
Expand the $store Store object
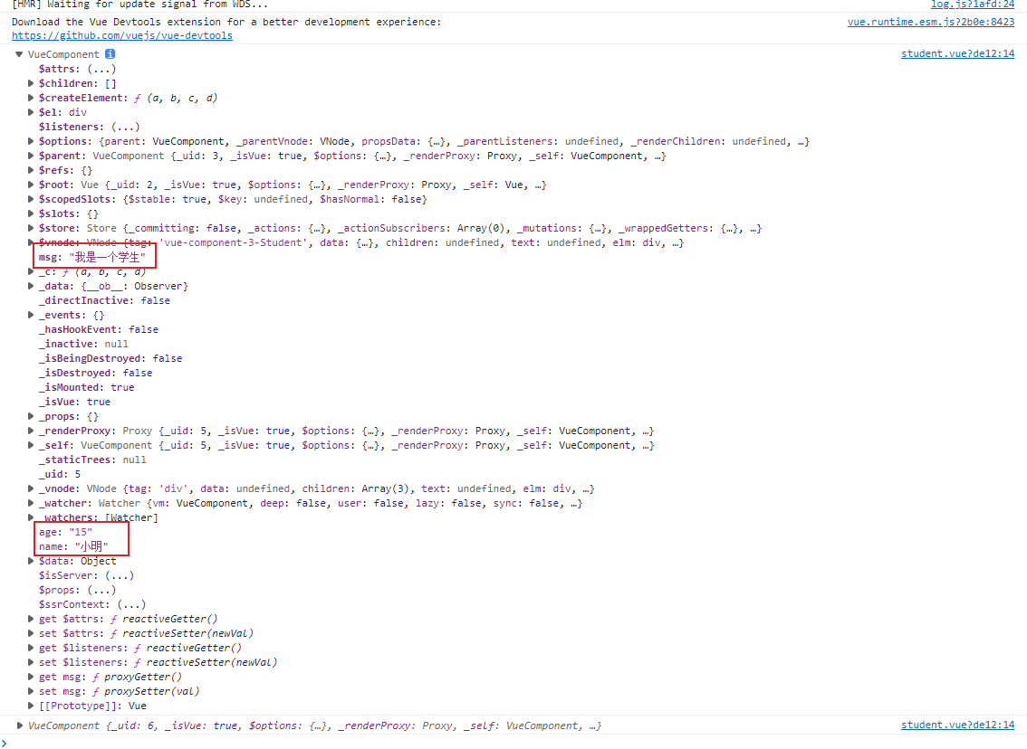click(33, 228)
